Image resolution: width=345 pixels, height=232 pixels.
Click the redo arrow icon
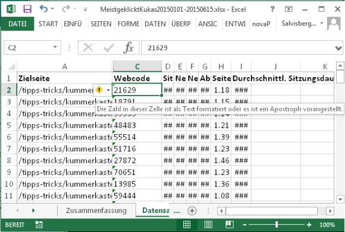click(x=65, y=9)
